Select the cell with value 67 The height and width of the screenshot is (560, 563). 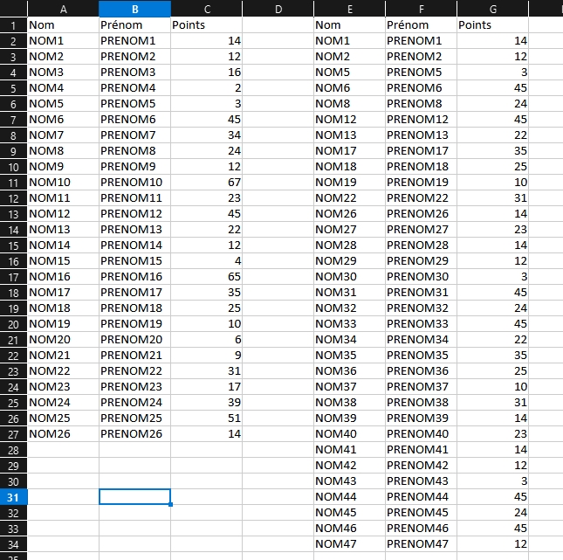point(206,183)
